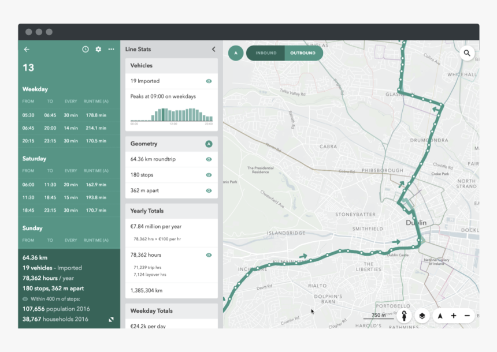
Task: Toggle eye for 64.36 km roundtrip
Action: tap(209, 159)
